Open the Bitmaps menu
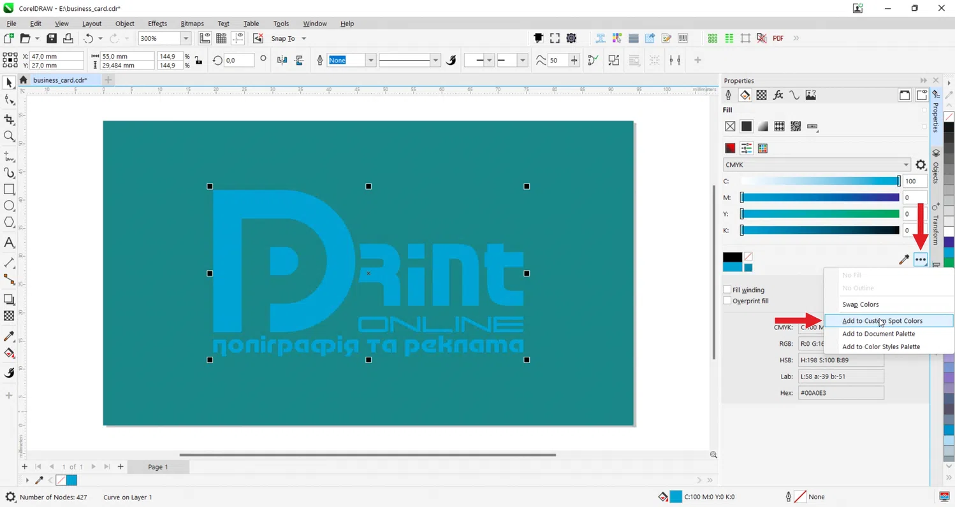955x507 pixels. [x=192, y=24]
